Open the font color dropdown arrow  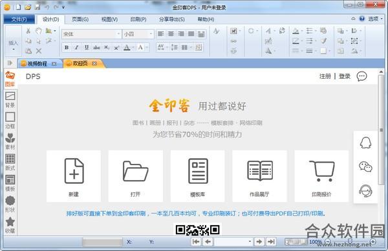[x=133, y=47]
